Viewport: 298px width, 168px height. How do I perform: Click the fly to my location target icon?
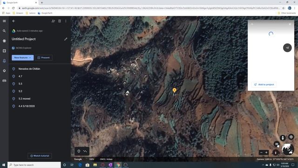291,137
